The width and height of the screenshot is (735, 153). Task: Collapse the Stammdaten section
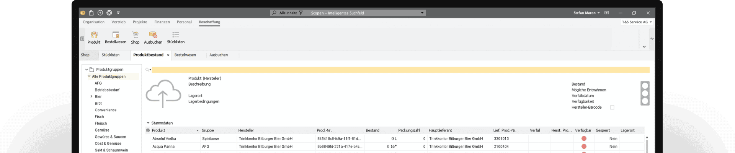[x=148, y=123]
